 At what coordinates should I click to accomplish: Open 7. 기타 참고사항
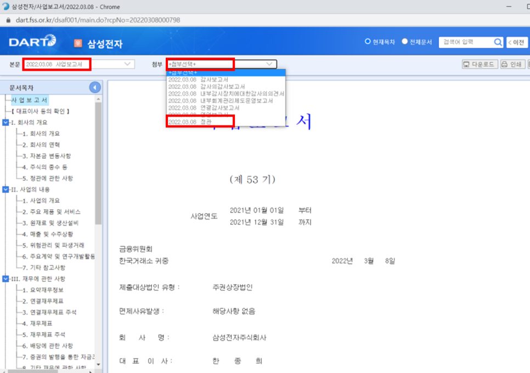coord(44,267)
